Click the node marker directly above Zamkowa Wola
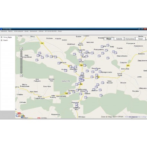The height and width of the screenshot is (147, 147). tap(77, 107)
